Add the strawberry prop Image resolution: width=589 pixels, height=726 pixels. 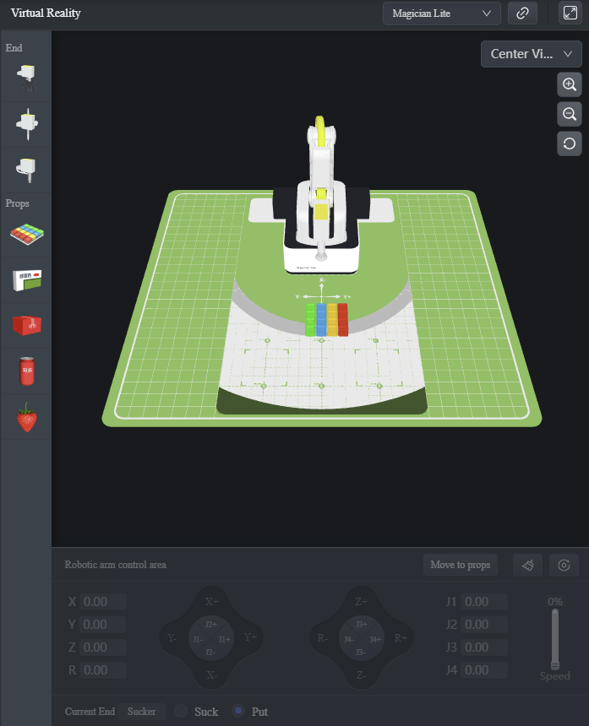click(26, 417)
